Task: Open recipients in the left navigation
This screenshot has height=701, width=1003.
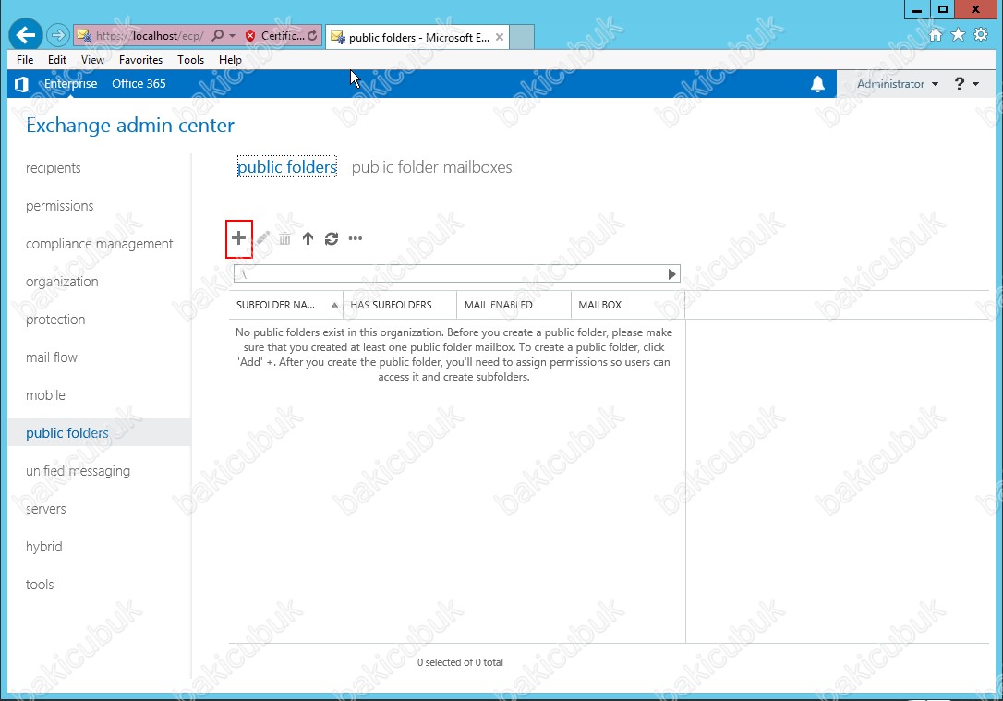Action: point(53,167)
